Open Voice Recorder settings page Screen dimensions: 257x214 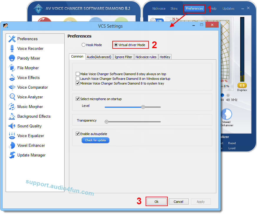tap(30, 48)
